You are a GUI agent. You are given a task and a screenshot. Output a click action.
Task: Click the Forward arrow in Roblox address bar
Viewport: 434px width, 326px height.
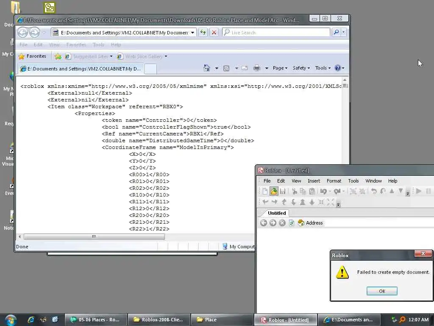pyautogui.click(x=273, y=223)
